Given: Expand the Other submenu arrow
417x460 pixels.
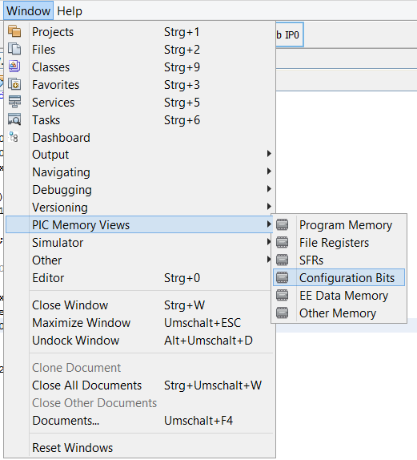Looking at the screenshot, I should pyautogui.click(x=268, y=260).
